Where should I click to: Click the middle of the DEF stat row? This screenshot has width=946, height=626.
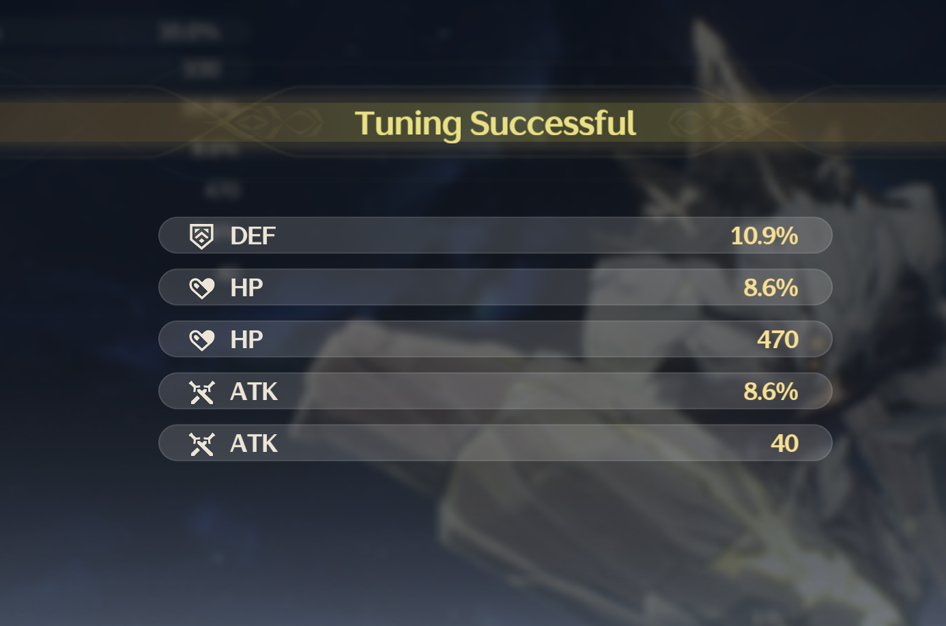(496, 236)
